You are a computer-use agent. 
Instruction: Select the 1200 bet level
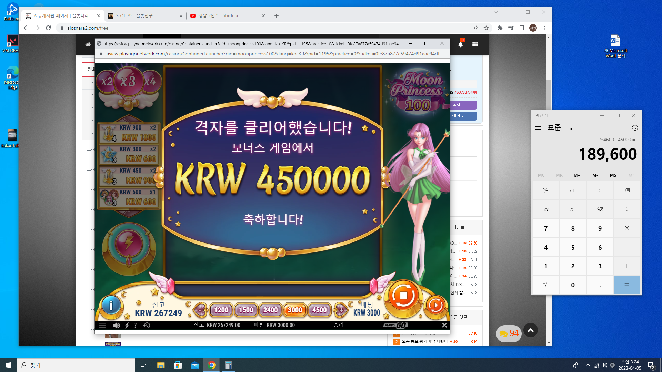click(x=221, y=310)
